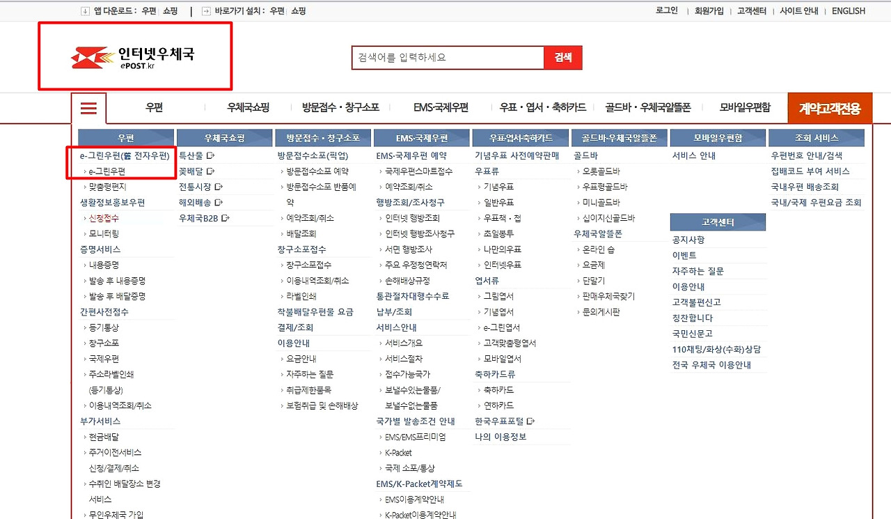This screenshot has width=891, height=519.
Task: Click the 바로가기 설치 shortcut arrow icon
Action: tap(206, 11)
